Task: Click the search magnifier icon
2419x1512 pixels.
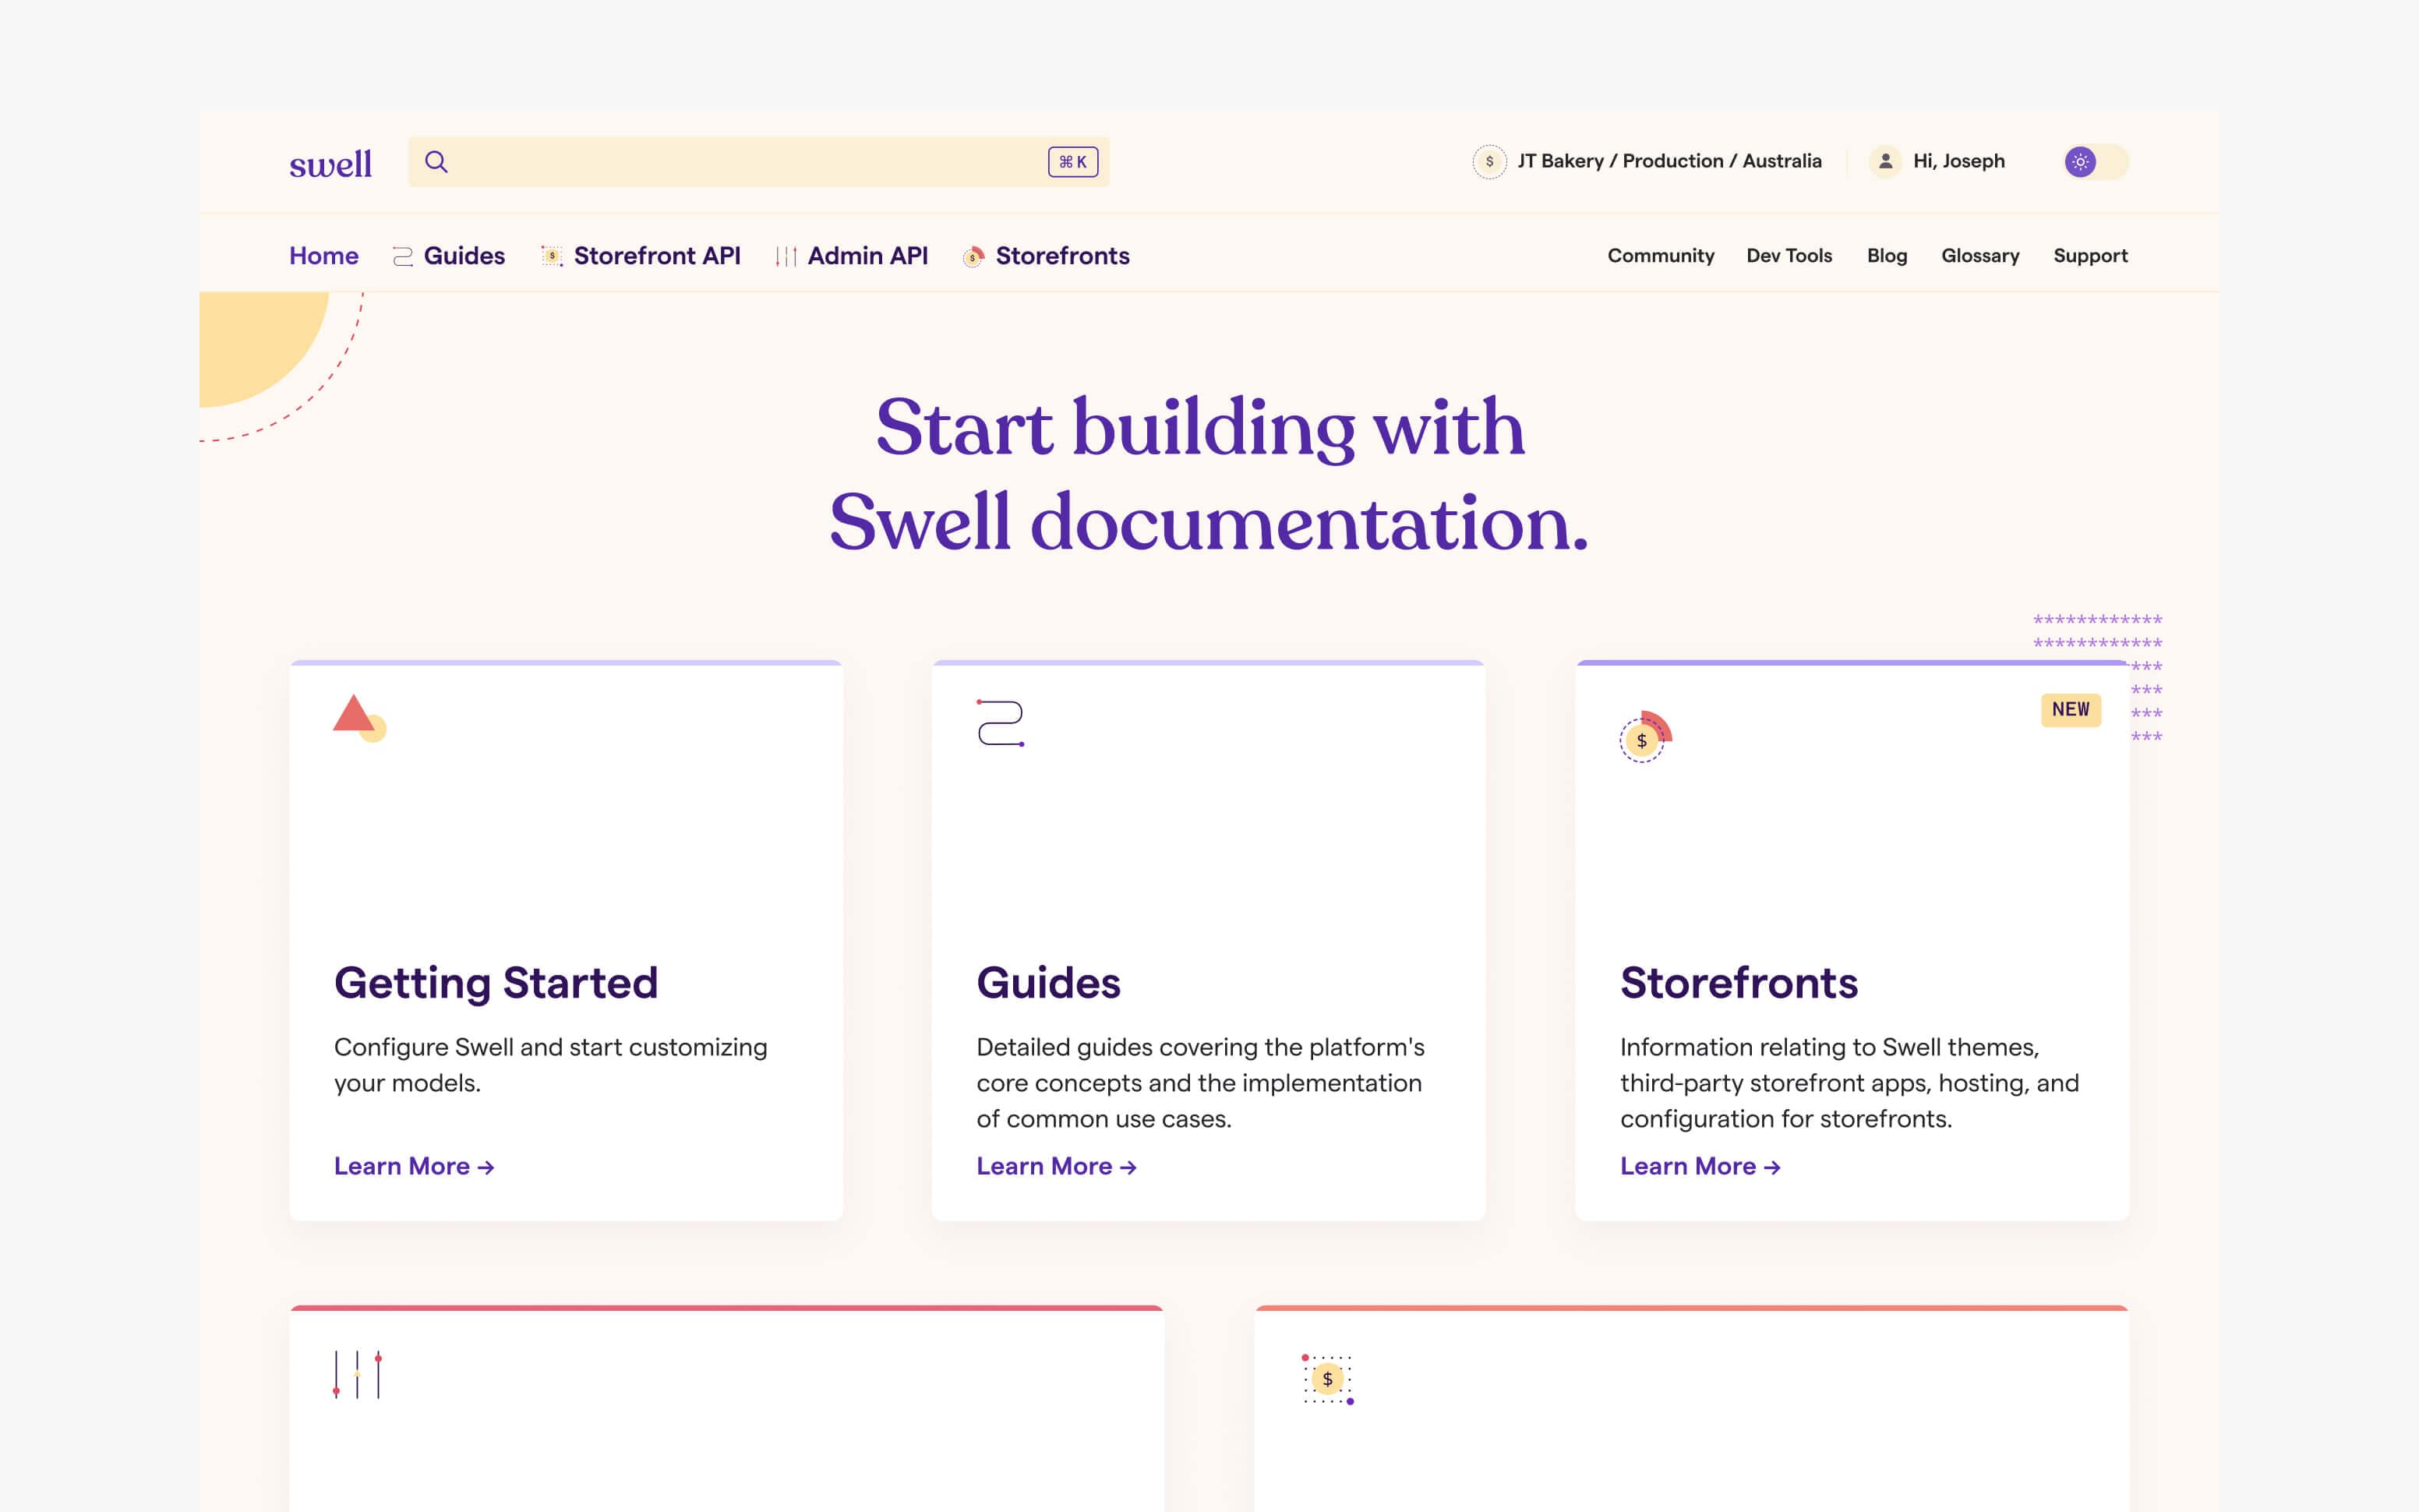Action: coord(436,162)
